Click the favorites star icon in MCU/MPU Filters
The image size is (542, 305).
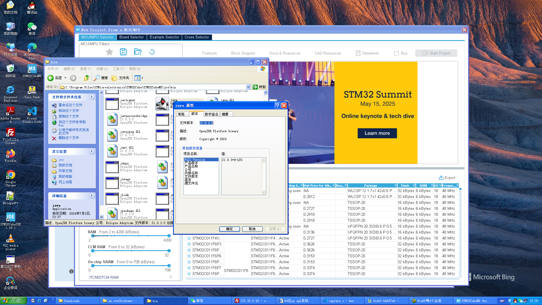point(109,52)
